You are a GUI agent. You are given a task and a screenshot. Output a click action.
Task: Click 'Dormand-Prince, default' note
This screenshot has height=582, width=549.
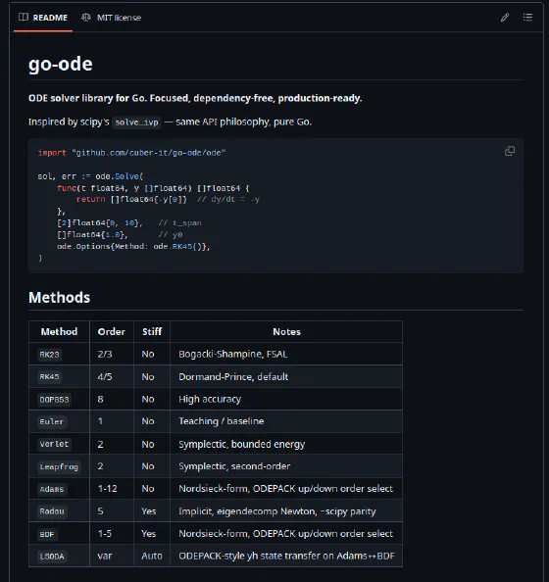[233, 377]
